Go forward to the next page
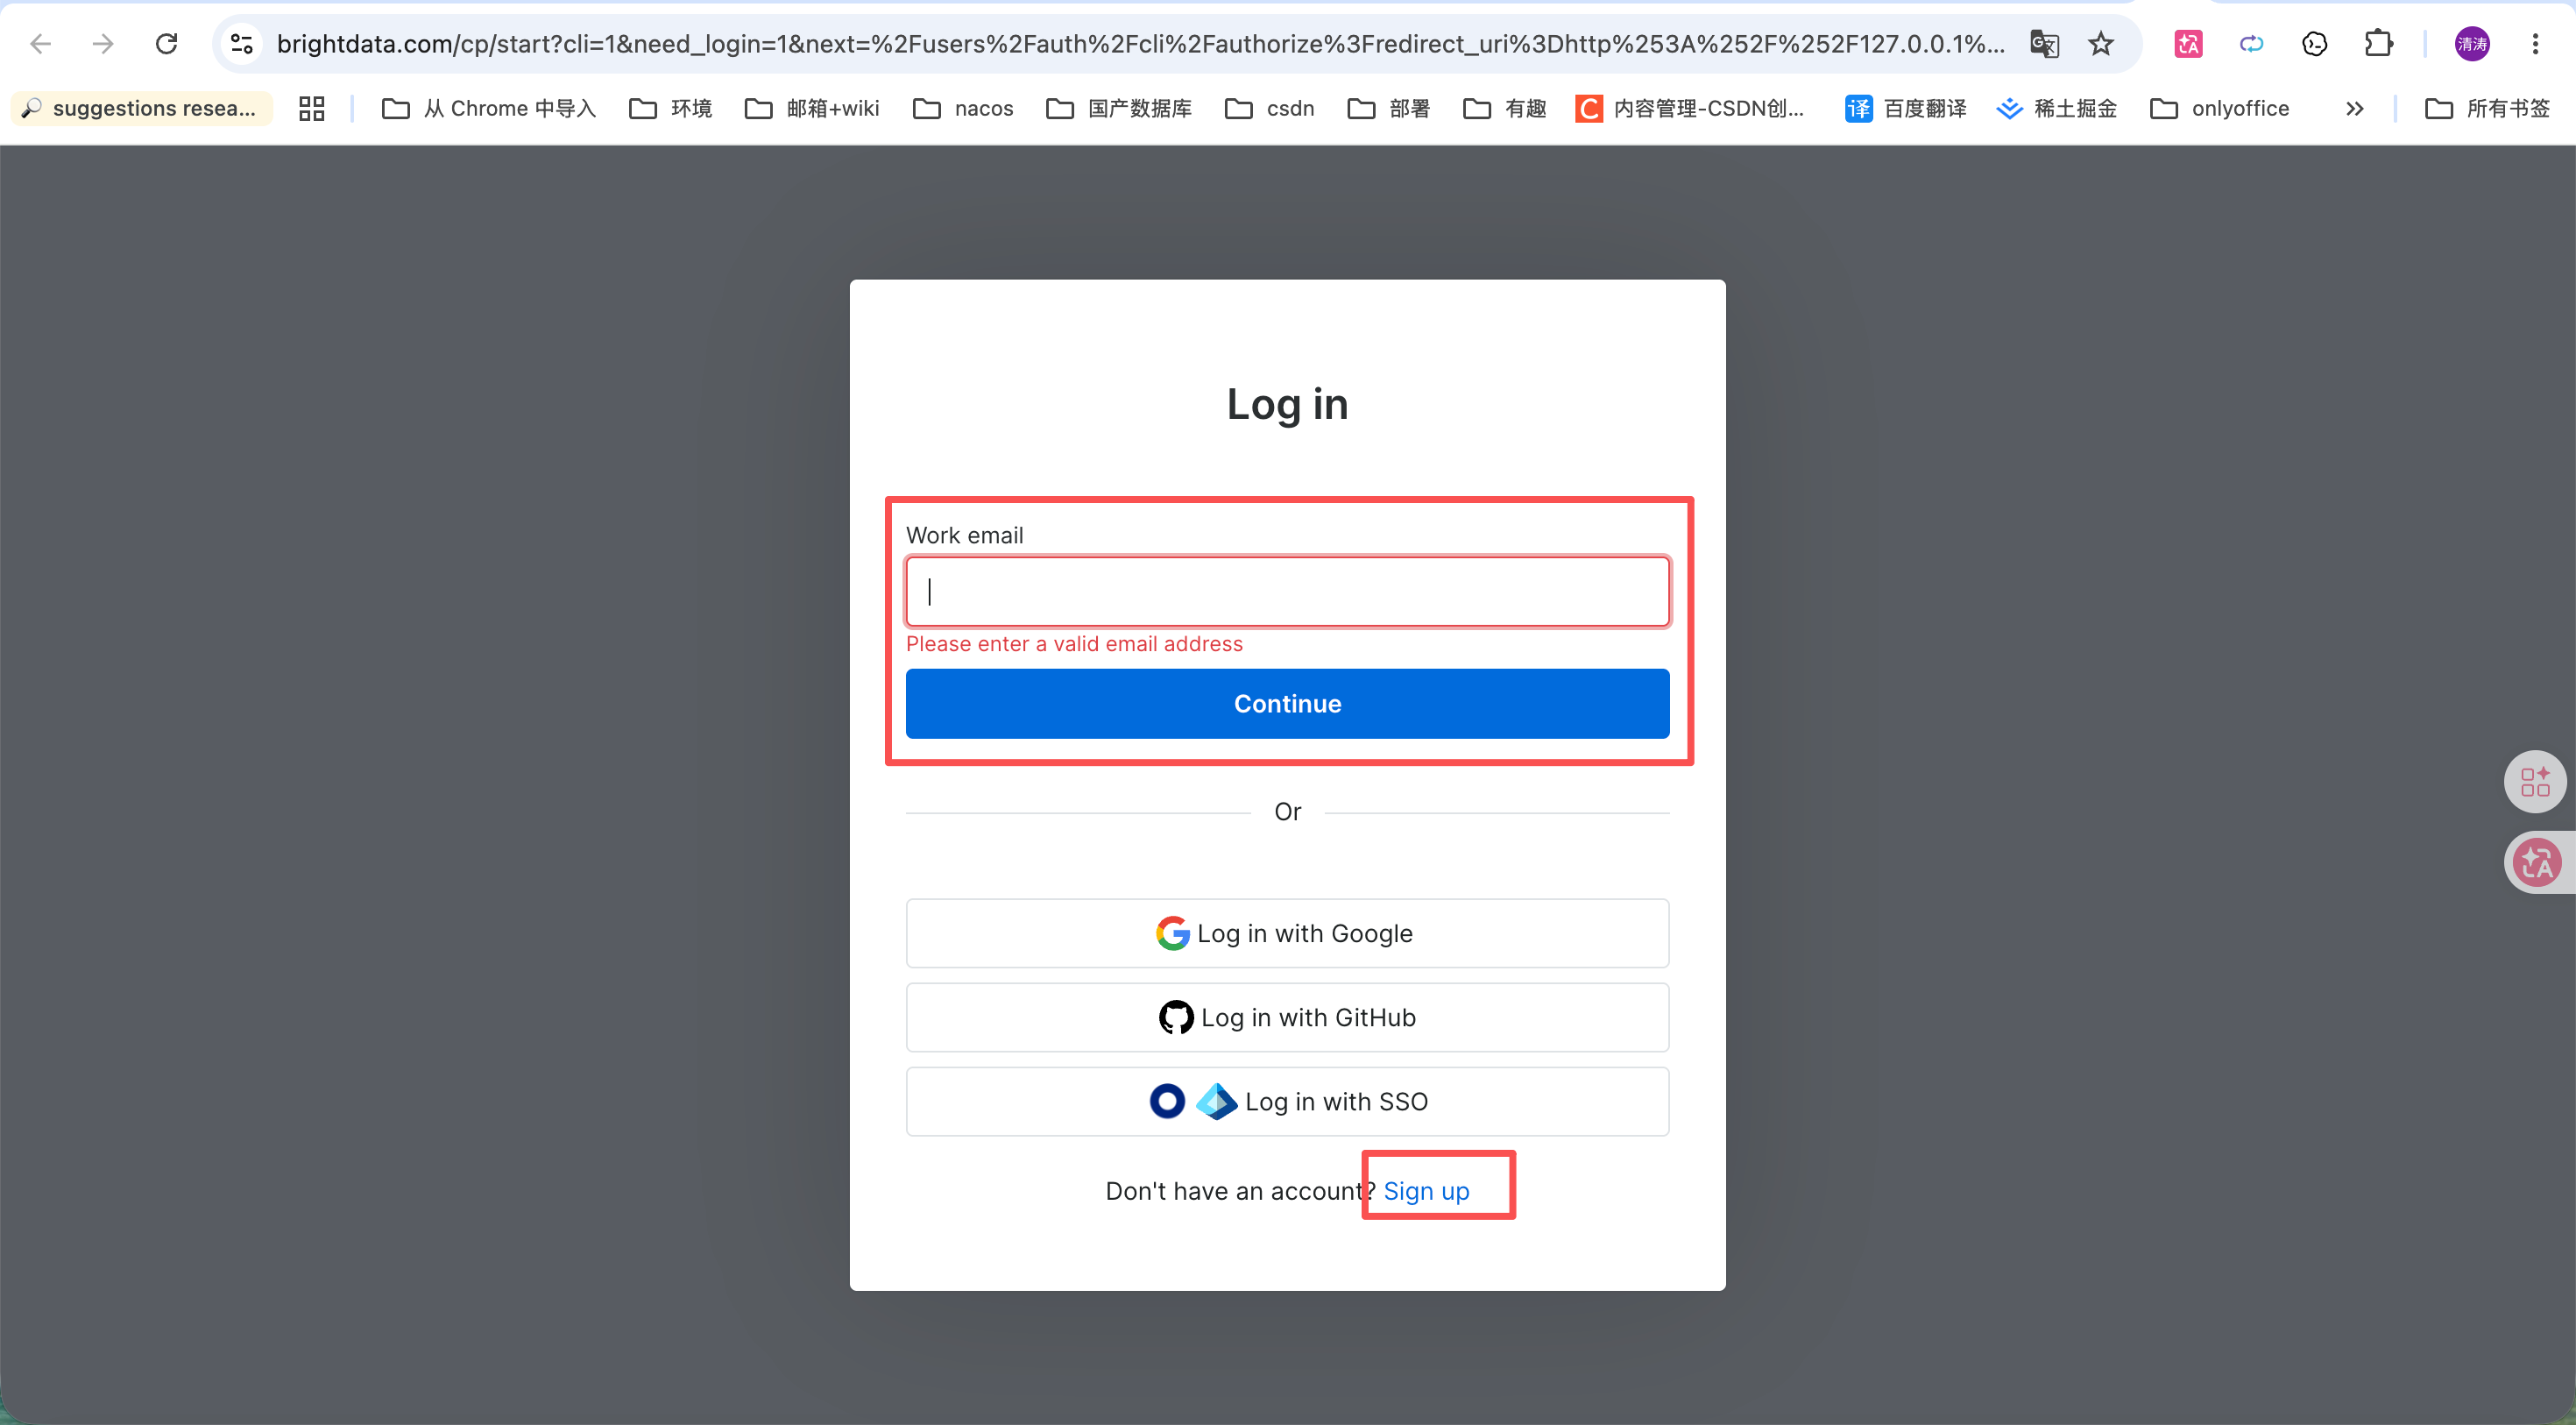Image resolution: width=2576 pixels, height=1425 pixels. (103, 44)
